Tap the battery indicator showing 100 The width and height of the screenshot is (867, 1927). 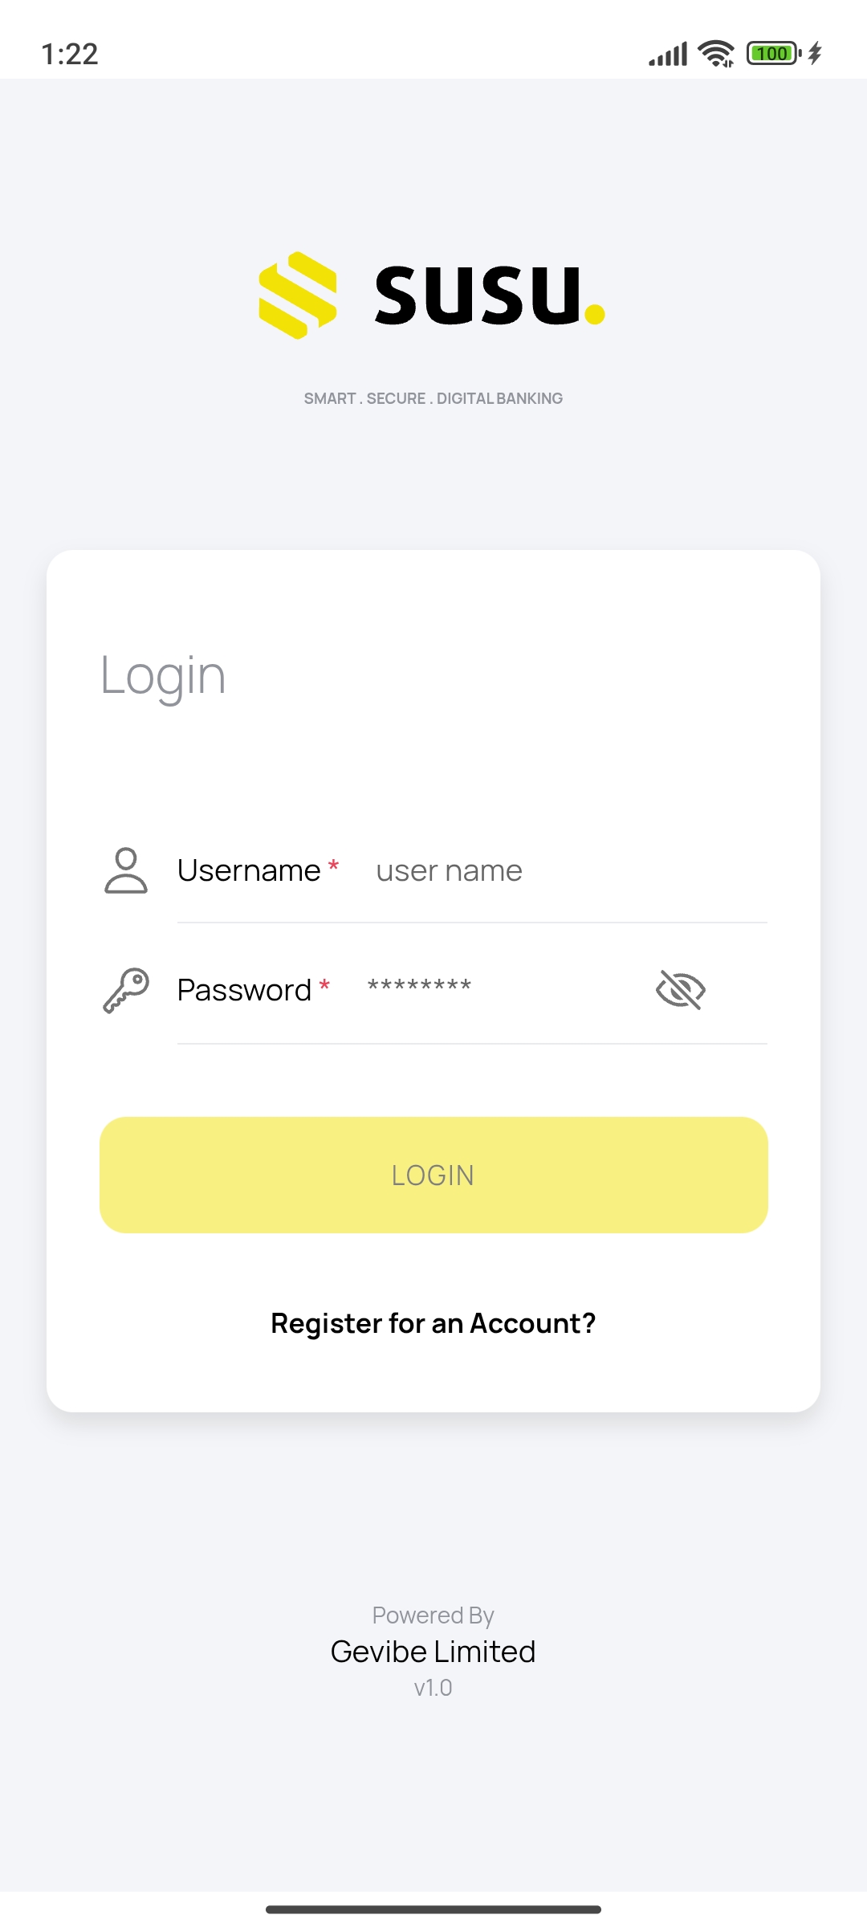tap(773, 54)
